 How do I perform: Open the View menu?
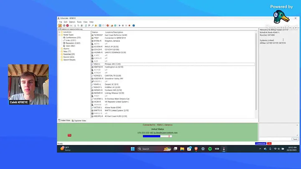click(85, 22)
